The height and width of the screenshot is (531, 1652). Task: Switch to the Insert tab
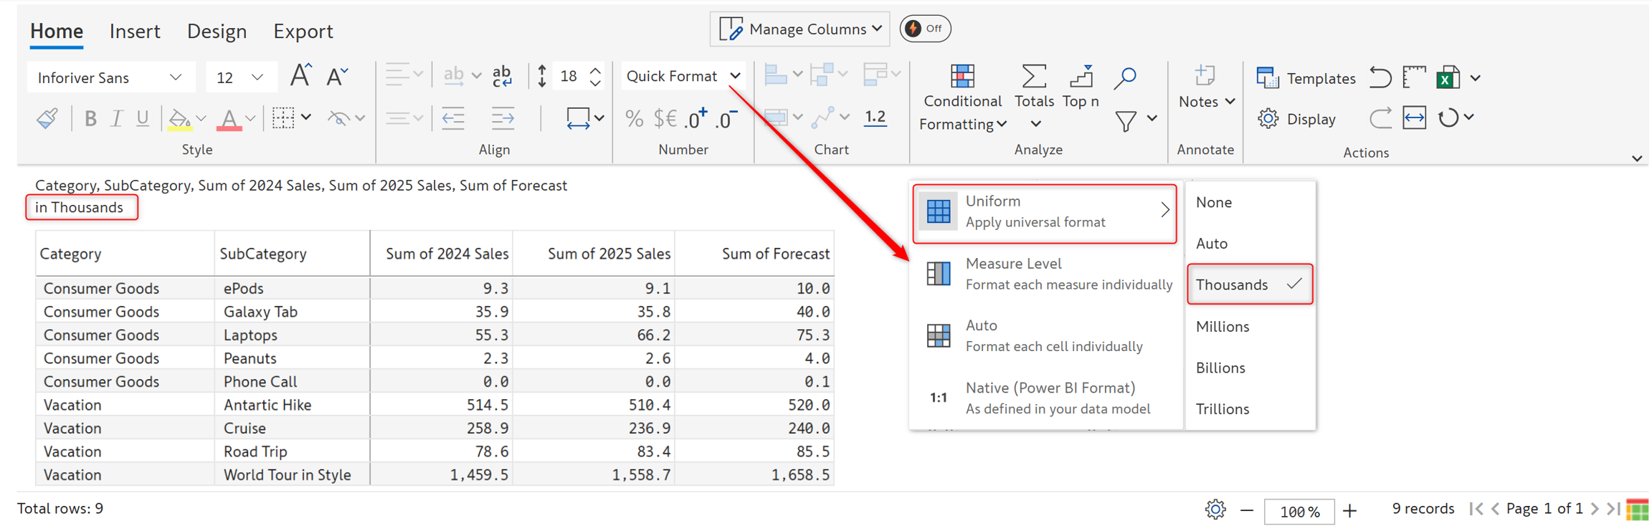point(135,32)
